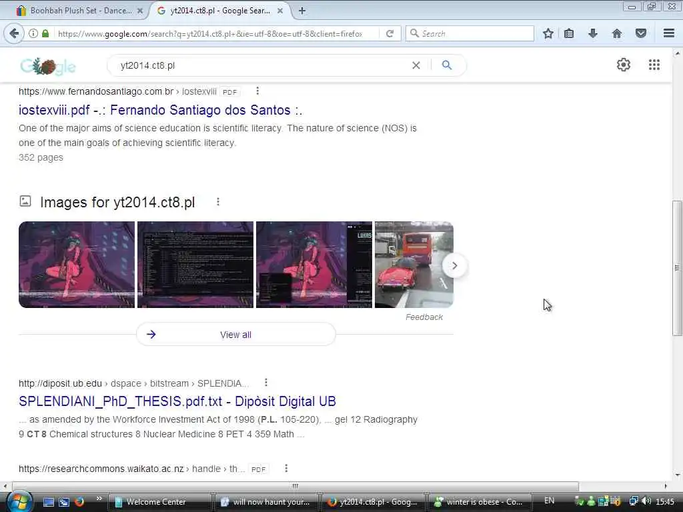Launch Firefox from quick launch
This screenshot has height=512, width=683.
coord(79,502)
